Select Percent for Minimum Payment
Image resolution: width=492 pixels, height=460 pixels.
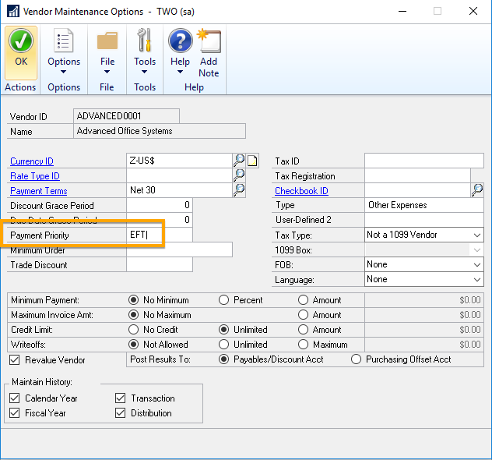(x=223, y=300)
